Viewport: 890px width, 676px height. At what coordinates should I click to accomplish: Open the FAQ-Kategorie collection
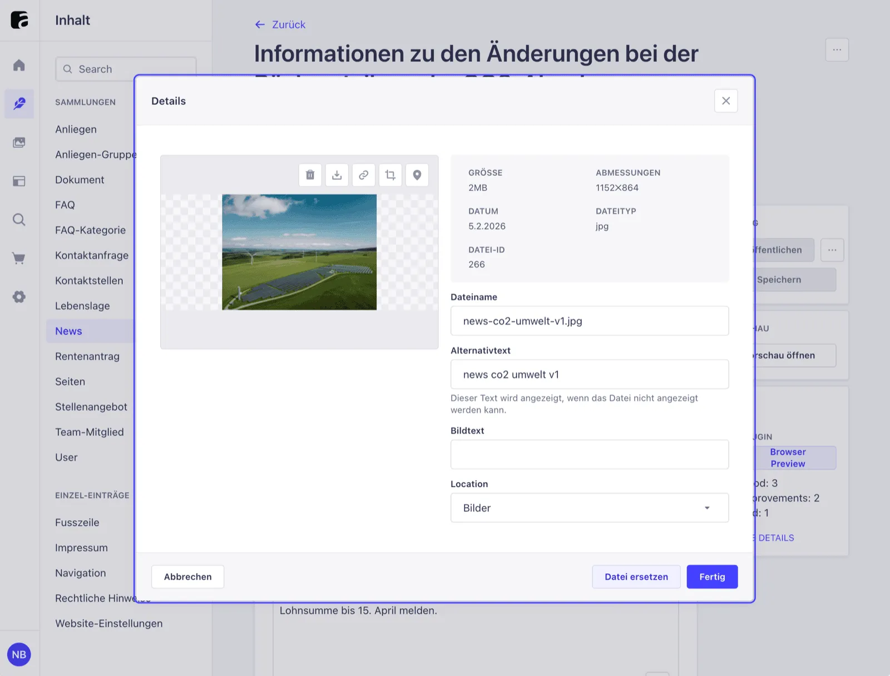tap(91, 230)
